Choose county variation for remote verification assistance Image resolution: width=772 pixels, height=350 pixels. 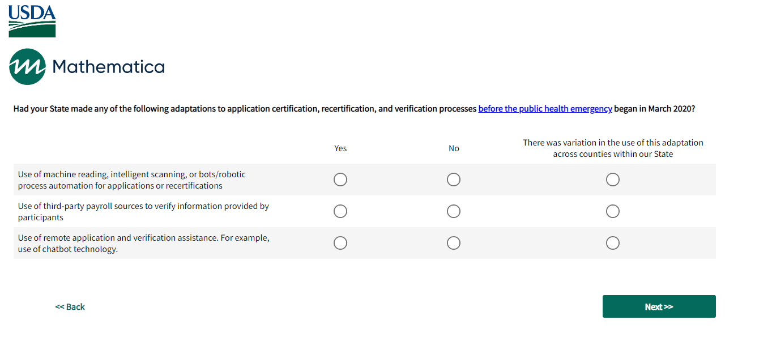(613, 243)
